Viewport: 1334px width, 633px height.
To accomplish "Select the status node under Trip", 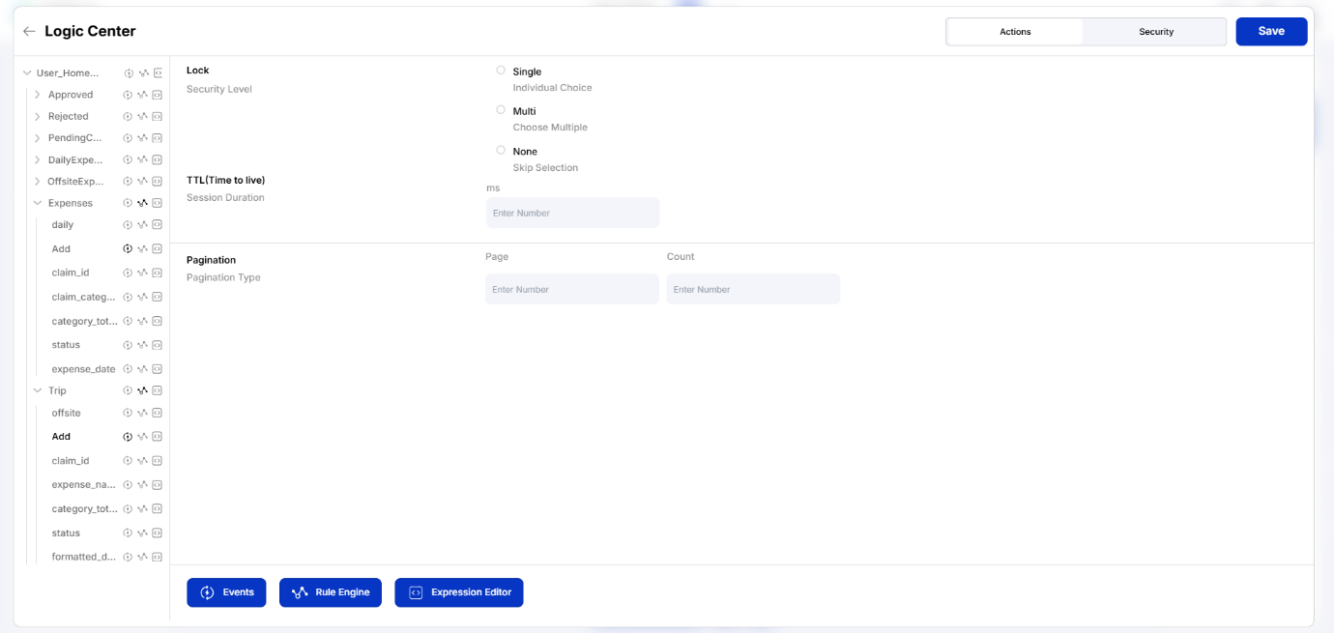I will pos(65,532).
